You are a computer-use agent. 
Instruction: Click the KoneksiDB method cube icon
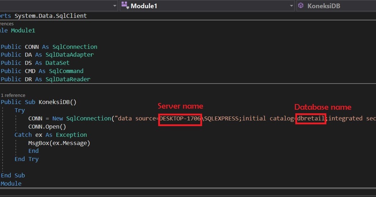tap(301, 5)
